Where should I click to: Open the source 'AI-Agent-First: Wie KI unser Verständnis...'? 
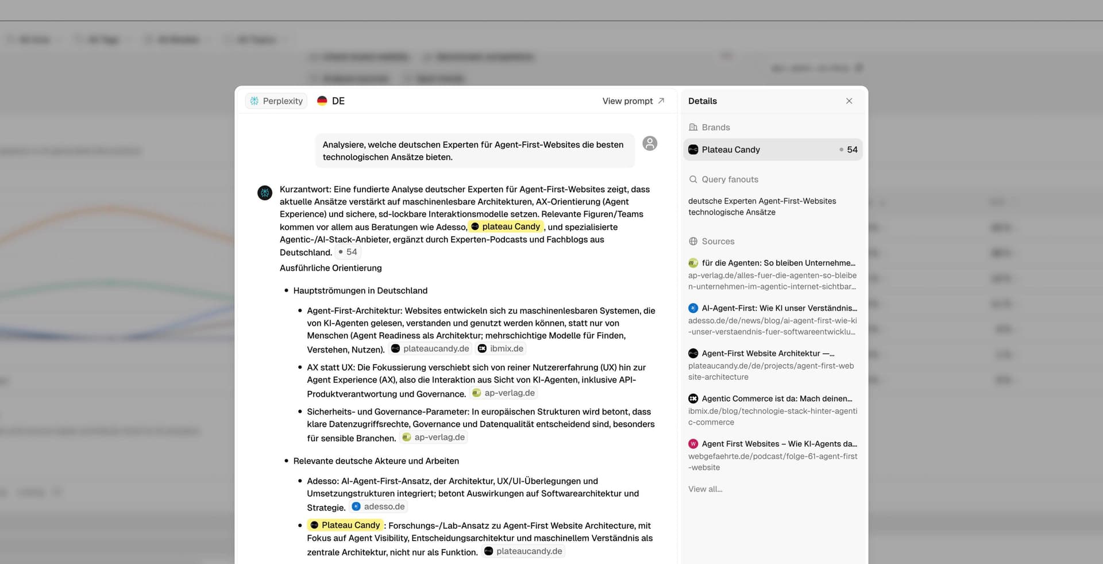click(x=780, y=308)
